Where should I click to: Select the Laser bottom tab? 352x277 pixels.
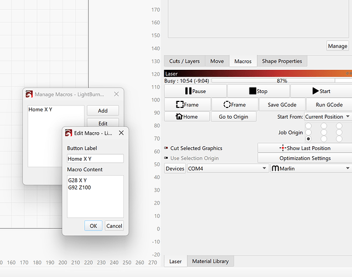pyautogui.click(x=175, y=261)
